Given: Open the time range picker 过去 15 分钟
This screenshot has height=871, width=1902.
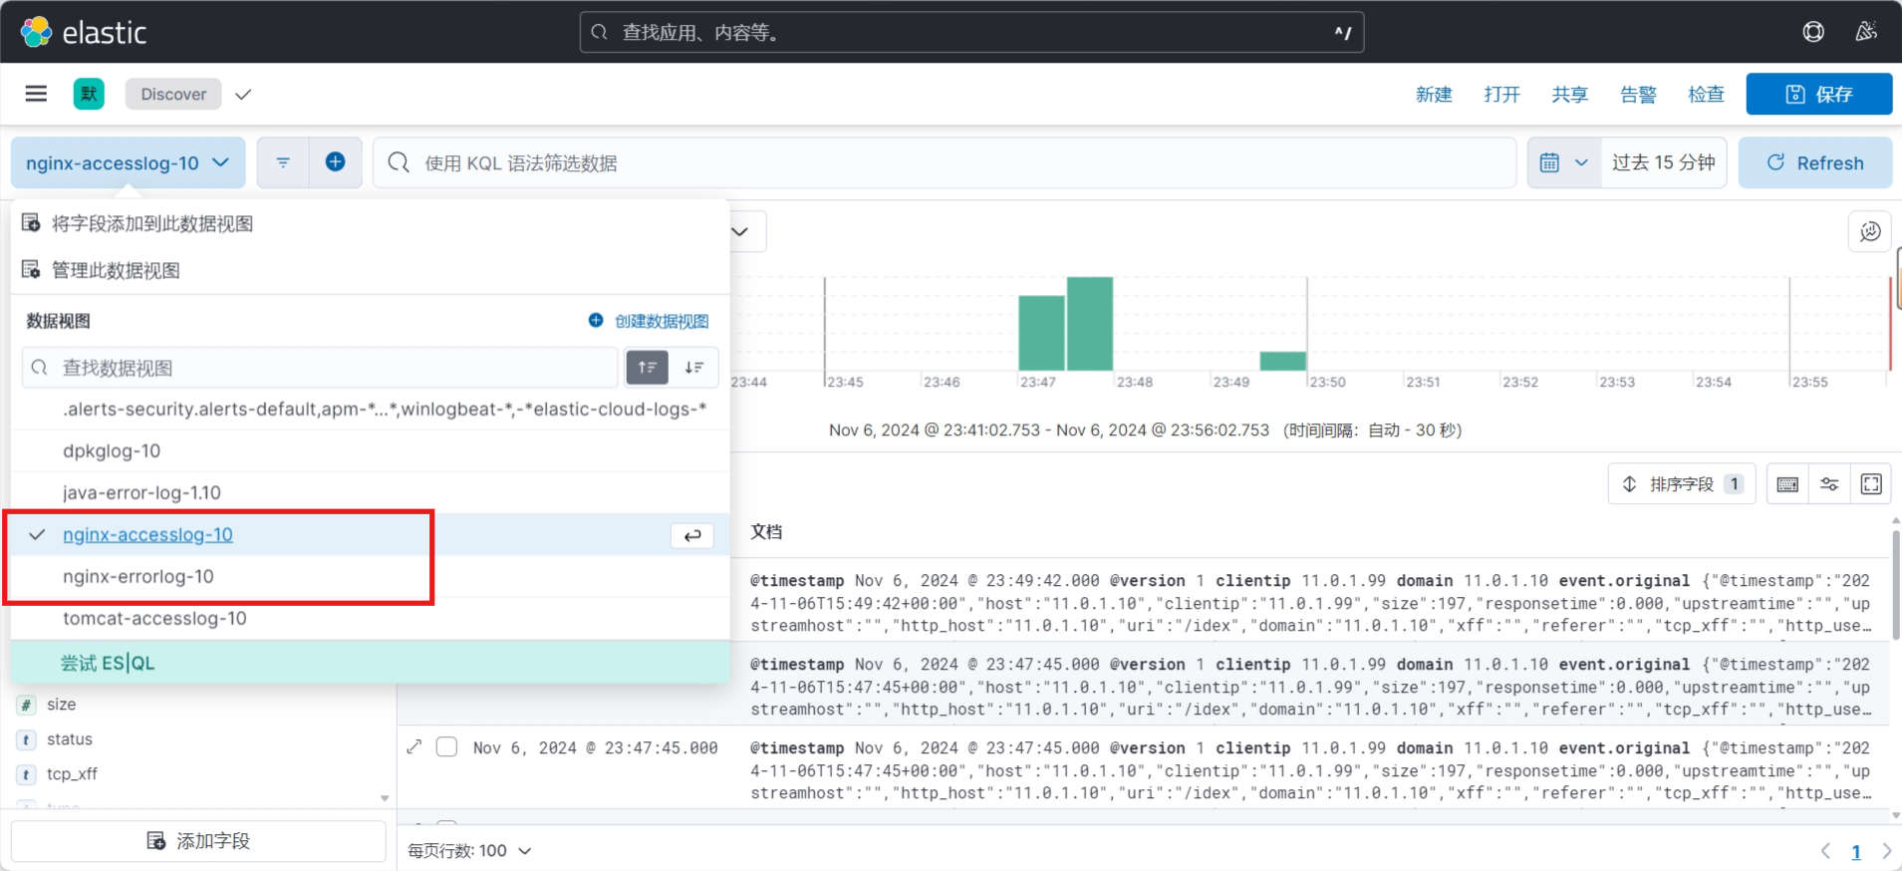Looking at the screenshot, I should 1663,162.
